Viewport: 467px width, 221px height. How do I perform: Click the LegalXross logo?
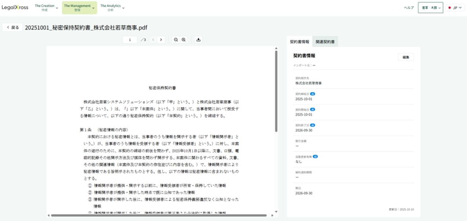pos(15,7)
